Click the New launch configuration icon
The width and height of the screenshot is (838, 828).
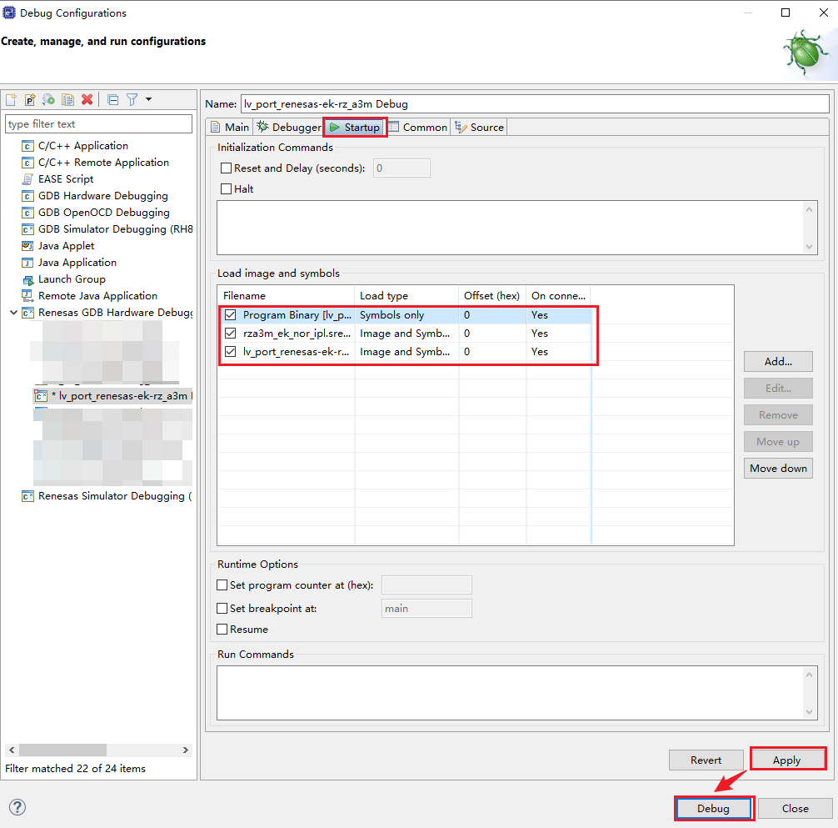[x=11, y=99]
